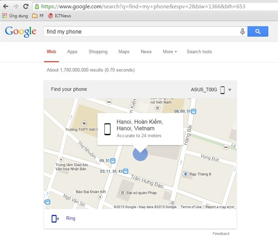Reload the page with the refresh icon
Screen dimensions: 278x241
pyautogui.click(x=26, y=6)
